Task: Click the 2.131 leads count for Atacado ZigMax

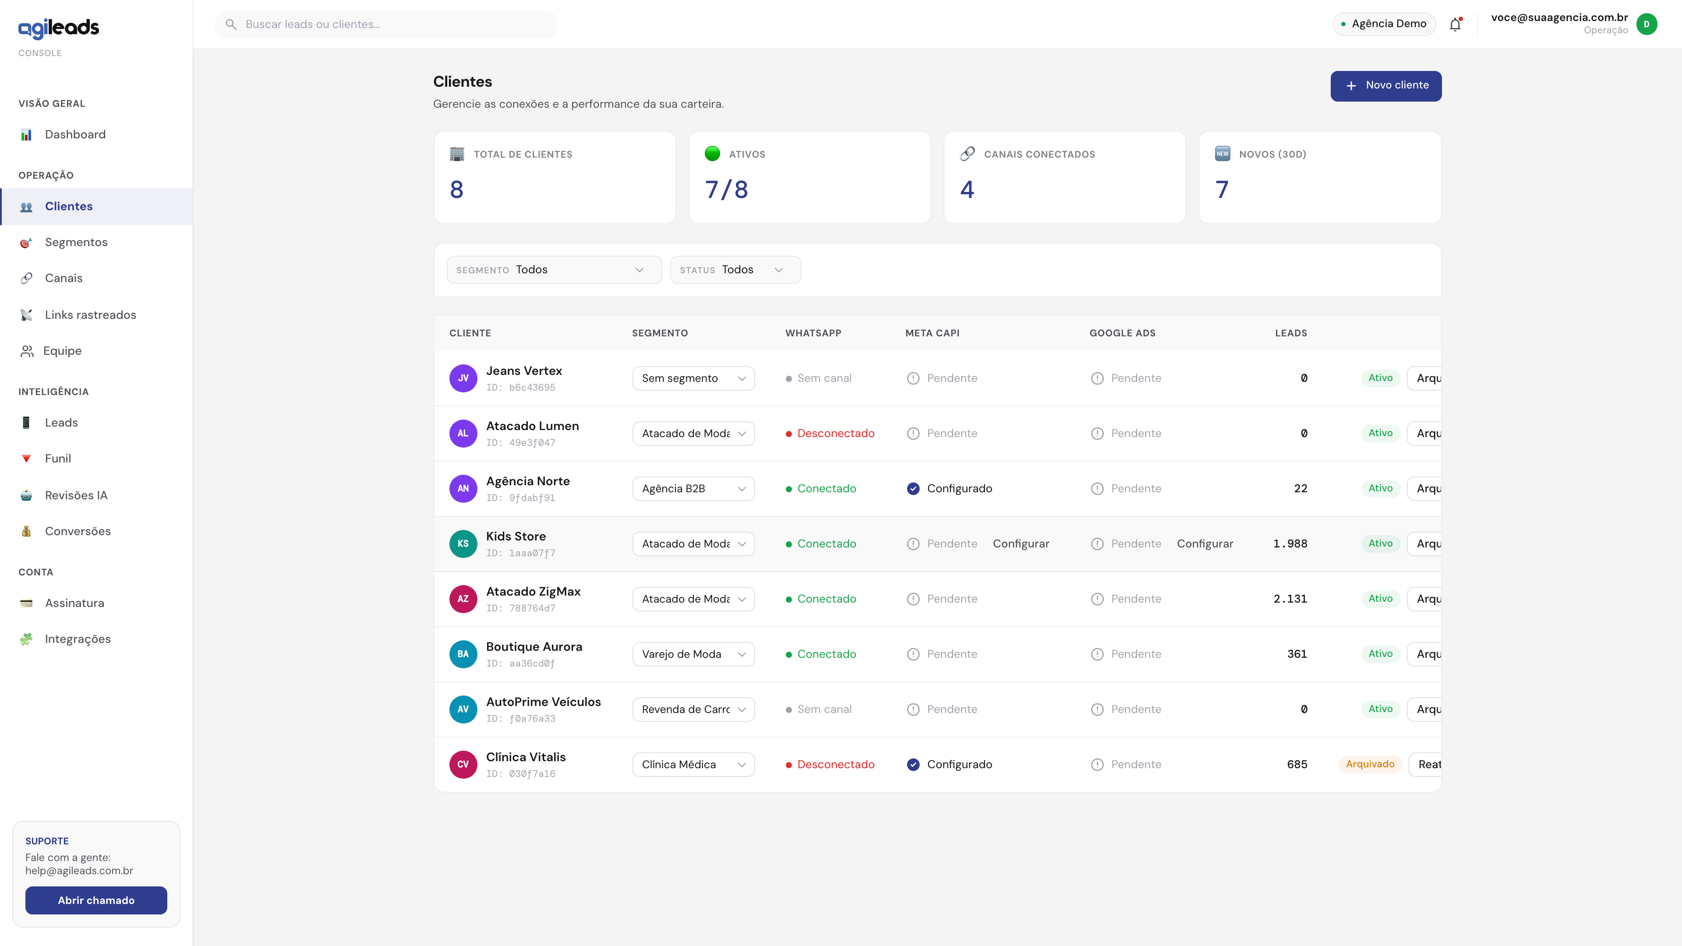Action: (1290, 599)
